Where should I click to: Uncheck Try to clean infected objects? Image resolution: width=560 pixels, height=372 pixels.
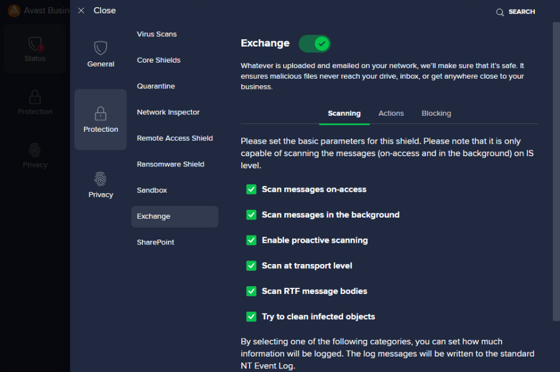[251, 316]
